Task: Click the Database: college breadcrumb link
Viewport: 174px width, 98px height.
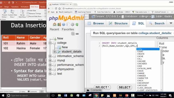Action: click(136, 17)
